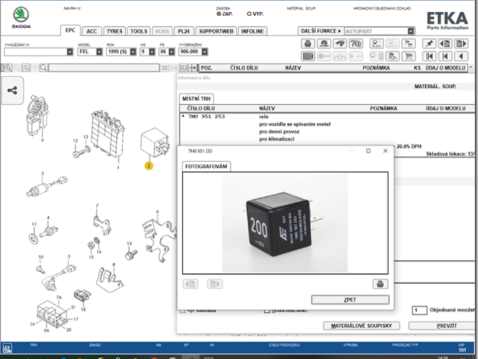Click the share icon in left sidebar

tap(12, 90)
